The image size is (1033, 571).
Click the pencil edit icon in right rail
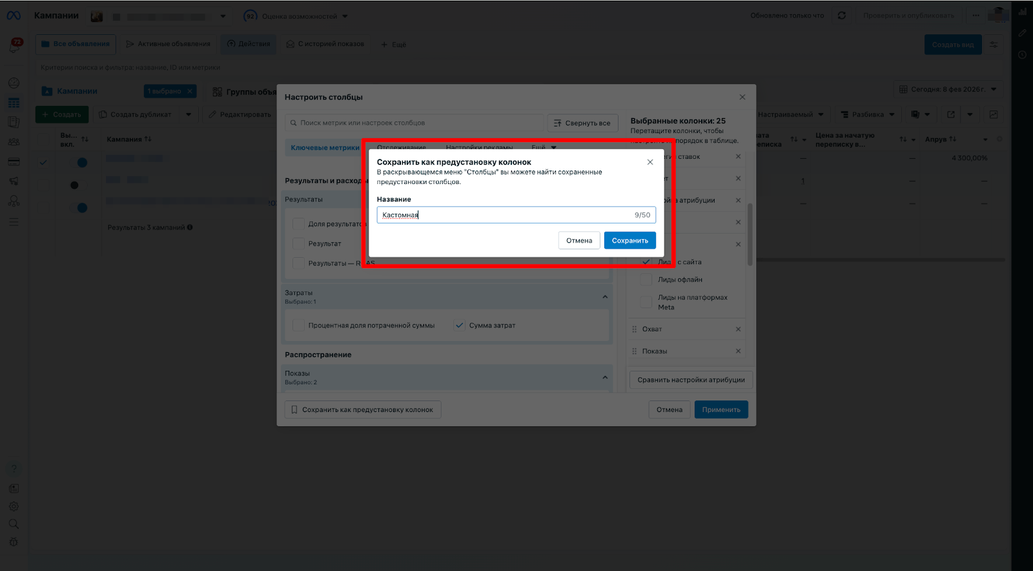click(1022, 33)
